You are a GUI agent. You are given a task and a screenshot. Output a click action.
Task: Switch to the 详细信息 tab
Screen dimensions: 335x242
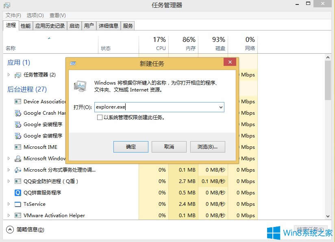pos(109,26)
